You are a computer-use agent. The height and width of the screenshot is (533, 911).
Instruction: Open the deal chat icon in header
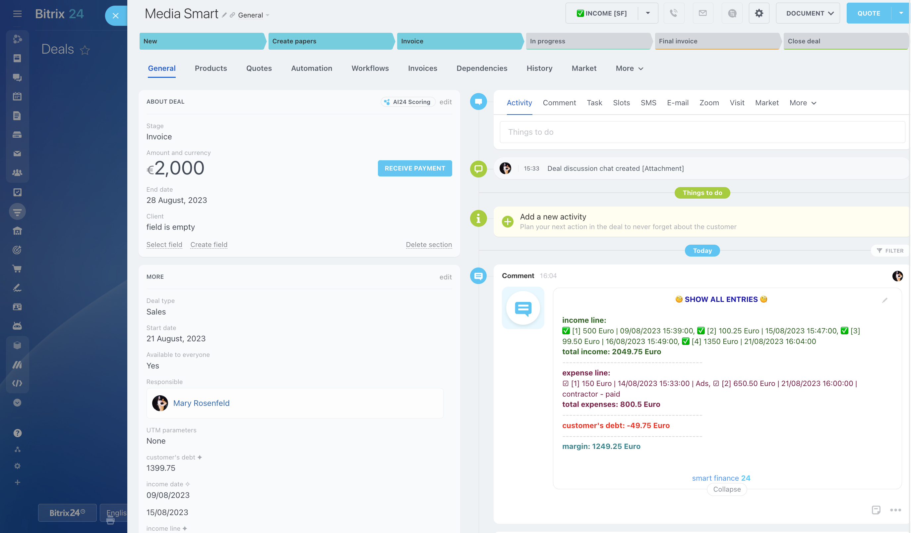[x=732, y=13]
